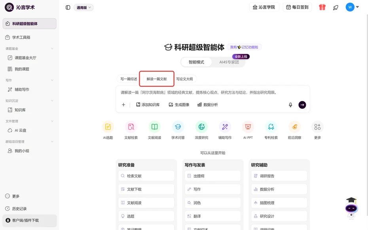Click 选题 under 研究准备
This screenshot has width=368, height=230.
pyautogui.click(x=146, y=216)
